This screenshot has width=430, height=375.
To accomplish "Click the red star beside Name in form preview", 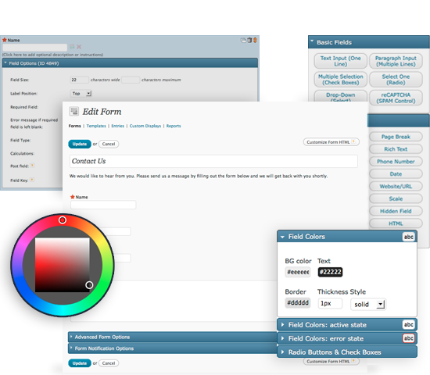I will 73,197.
